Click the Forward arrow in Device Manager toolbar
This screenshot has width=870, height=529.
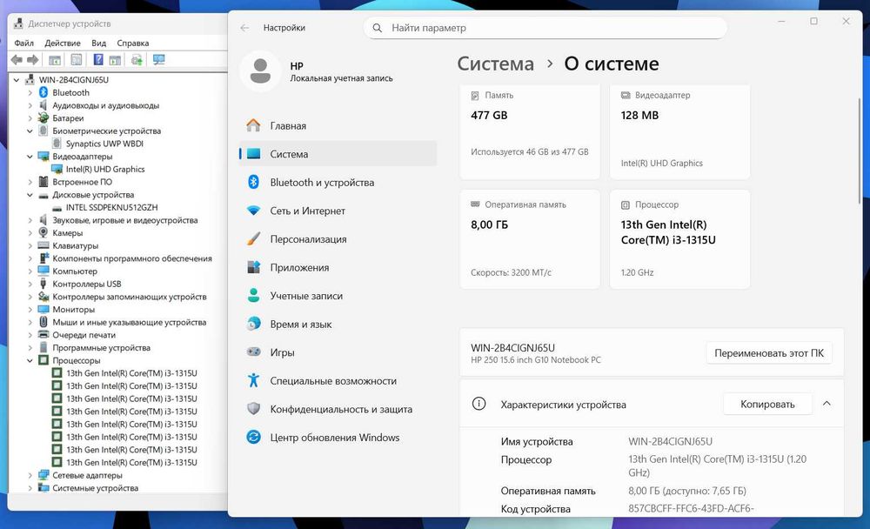coord(33,60)
